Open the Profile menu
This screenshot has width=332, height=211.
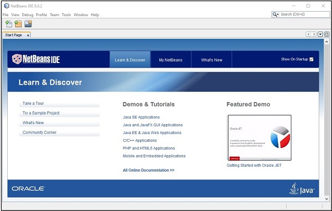click(41, 15)
